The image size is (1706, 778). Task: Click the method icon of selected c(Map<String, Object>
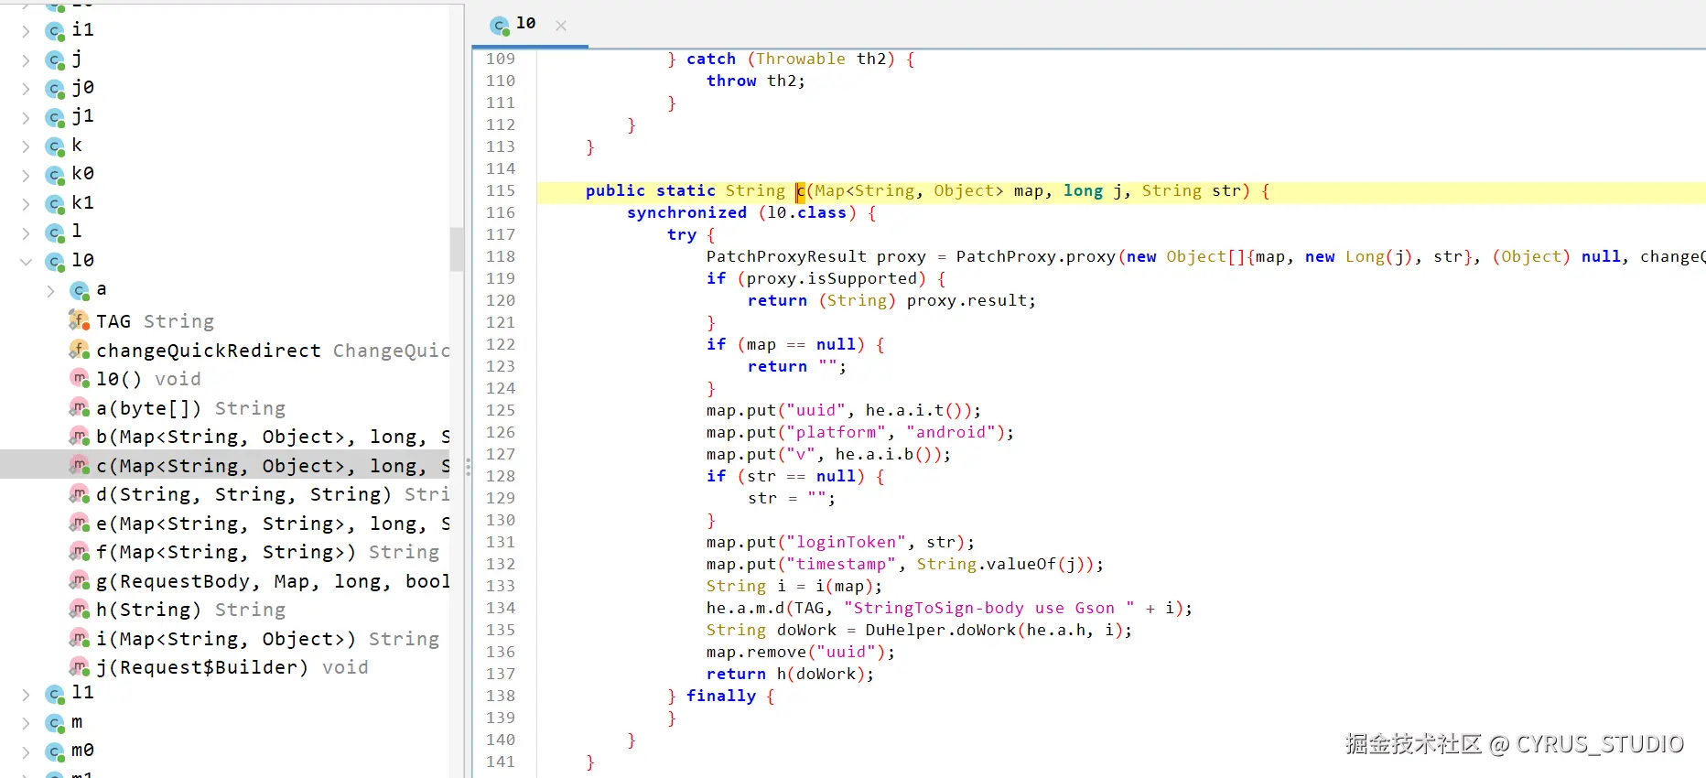(79, 465)
